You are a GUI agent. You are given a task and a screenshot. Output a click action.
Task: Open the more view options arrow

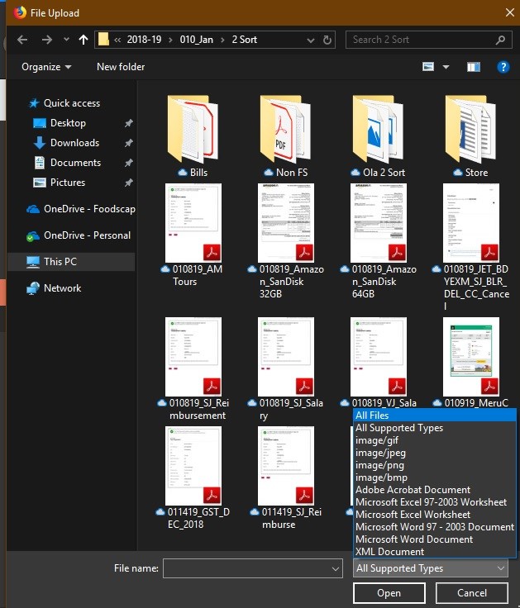click(x=446, y=67)
